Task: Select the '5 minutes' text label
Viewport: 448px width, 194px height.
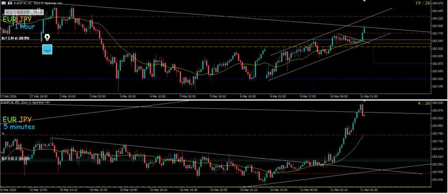Action: point(19,126)
